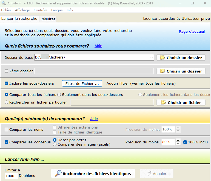The width and height of the screenshot is (211, 181).
Task: Open the Fichier menu
Action: click(x=6, y=10)
